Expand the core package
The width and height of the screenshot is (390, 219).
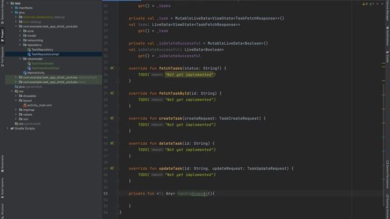tap(20, 31)
